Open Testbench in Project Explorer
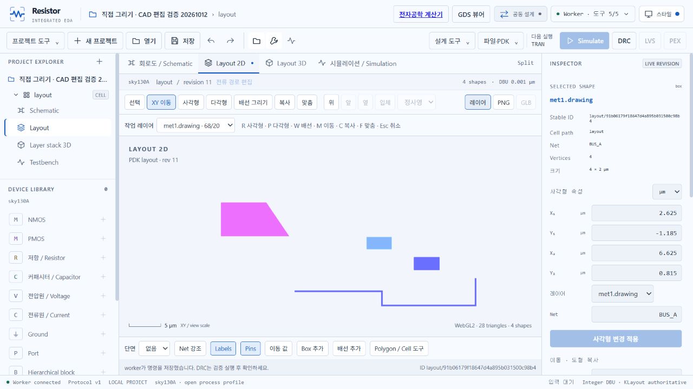The width and height of the screenshot is (693, 389). [57, 162]
